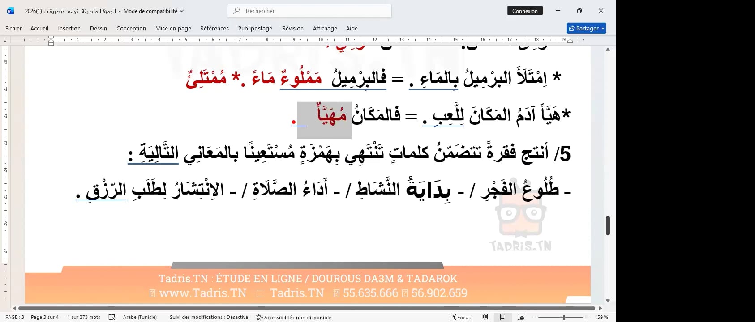Viewport: 755px width, 322px height.
Task: Click the red word مُهَيَّأٌ in the document
Action: 332,114
